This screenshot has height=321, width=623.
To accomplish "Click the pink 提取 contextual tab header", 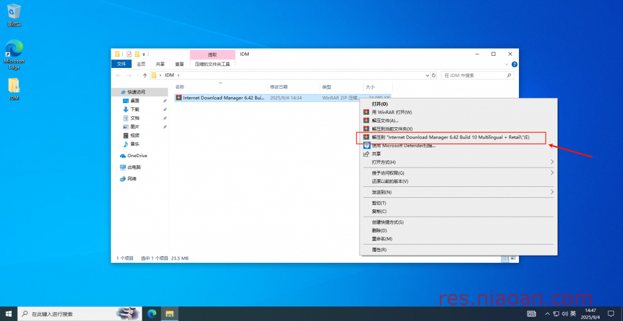I will (212, 54).
